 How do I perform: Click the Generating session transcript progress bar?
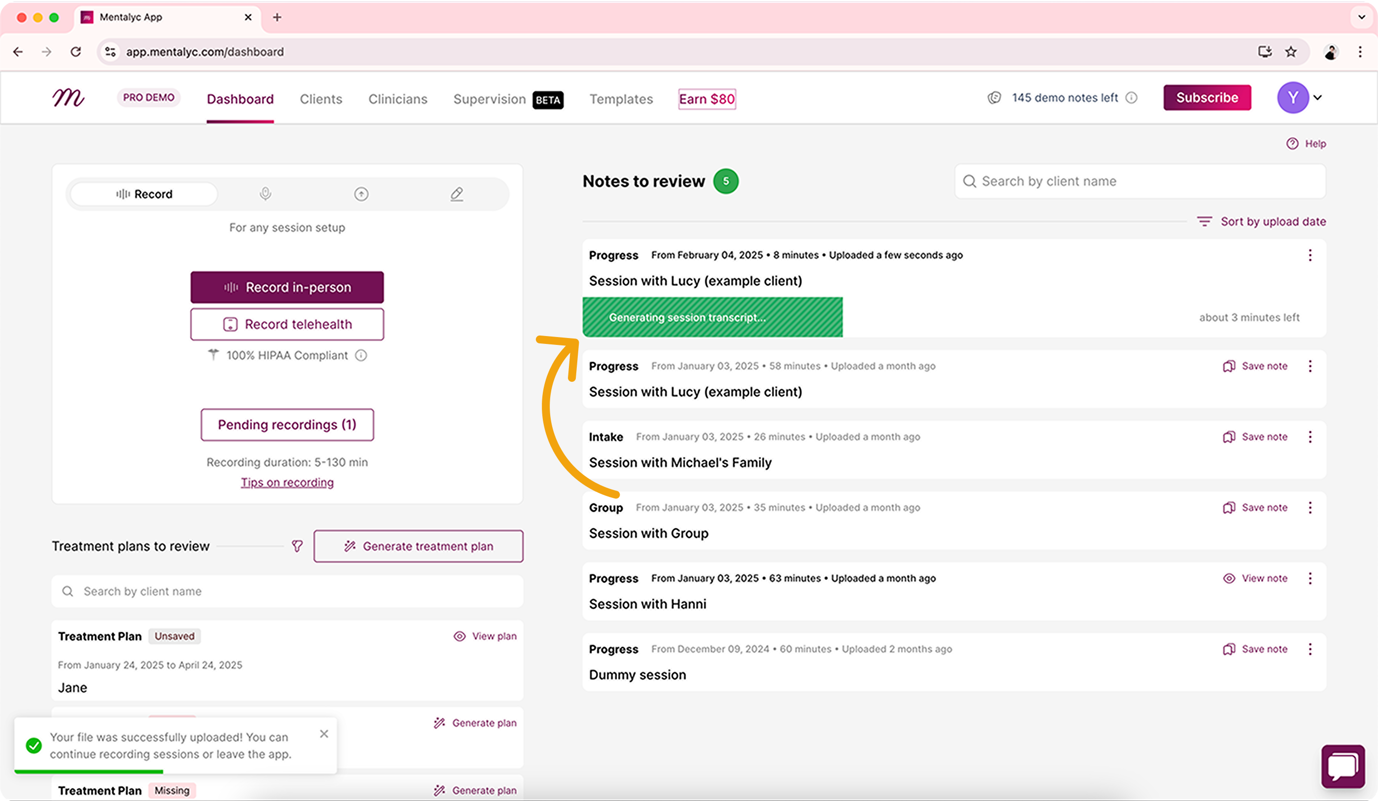coord(712,317)
